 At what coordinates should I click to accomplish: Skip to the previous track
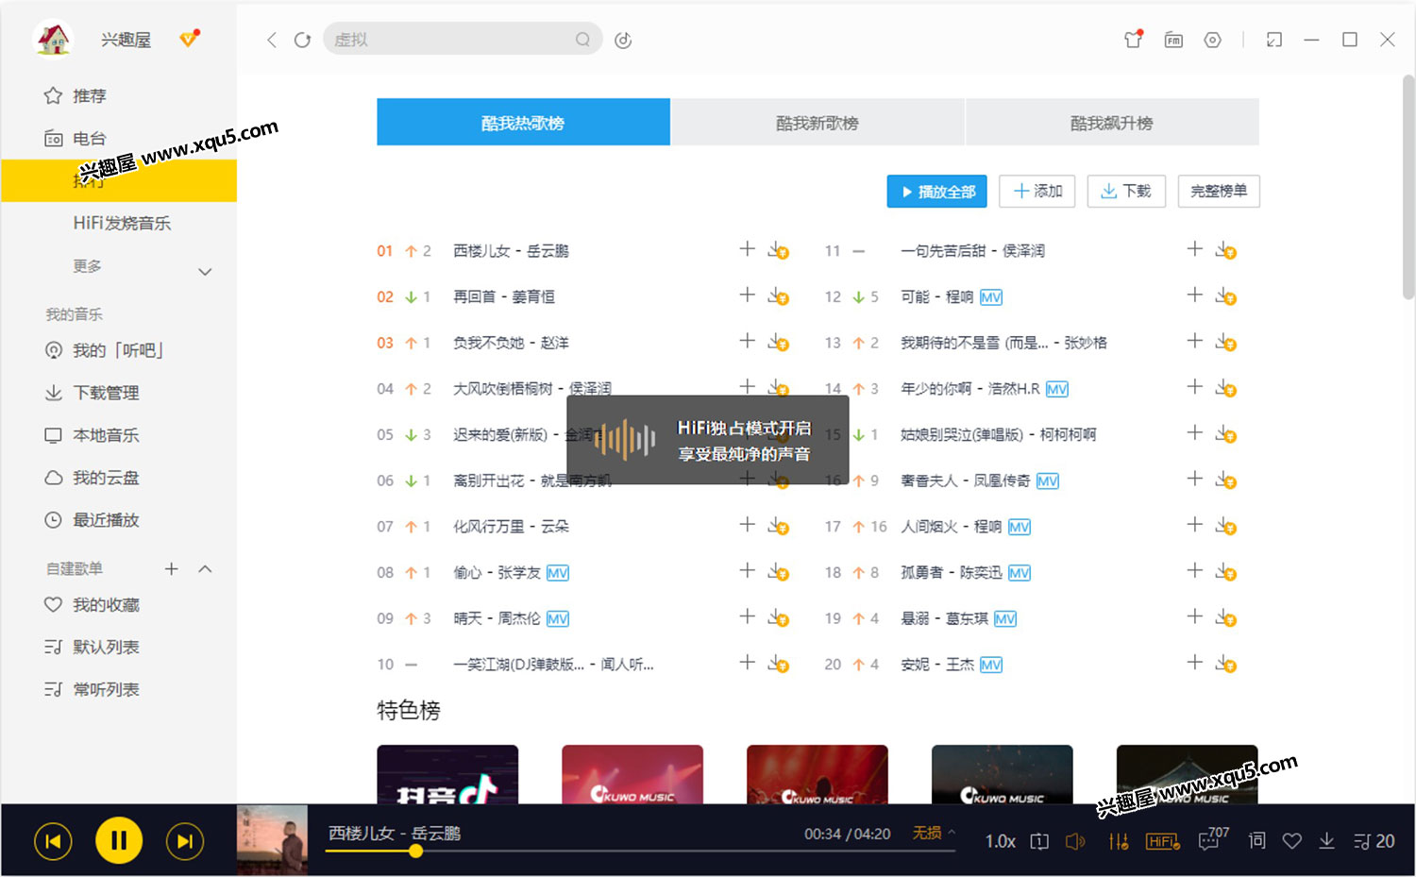click(53, 841)
